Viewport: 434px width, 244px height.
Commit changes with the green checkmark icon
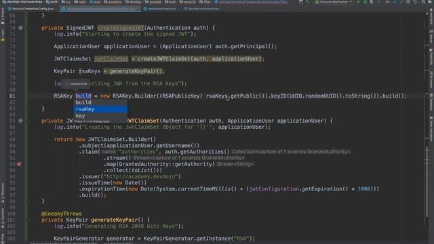pyautogui.click(x=401, y=2)
